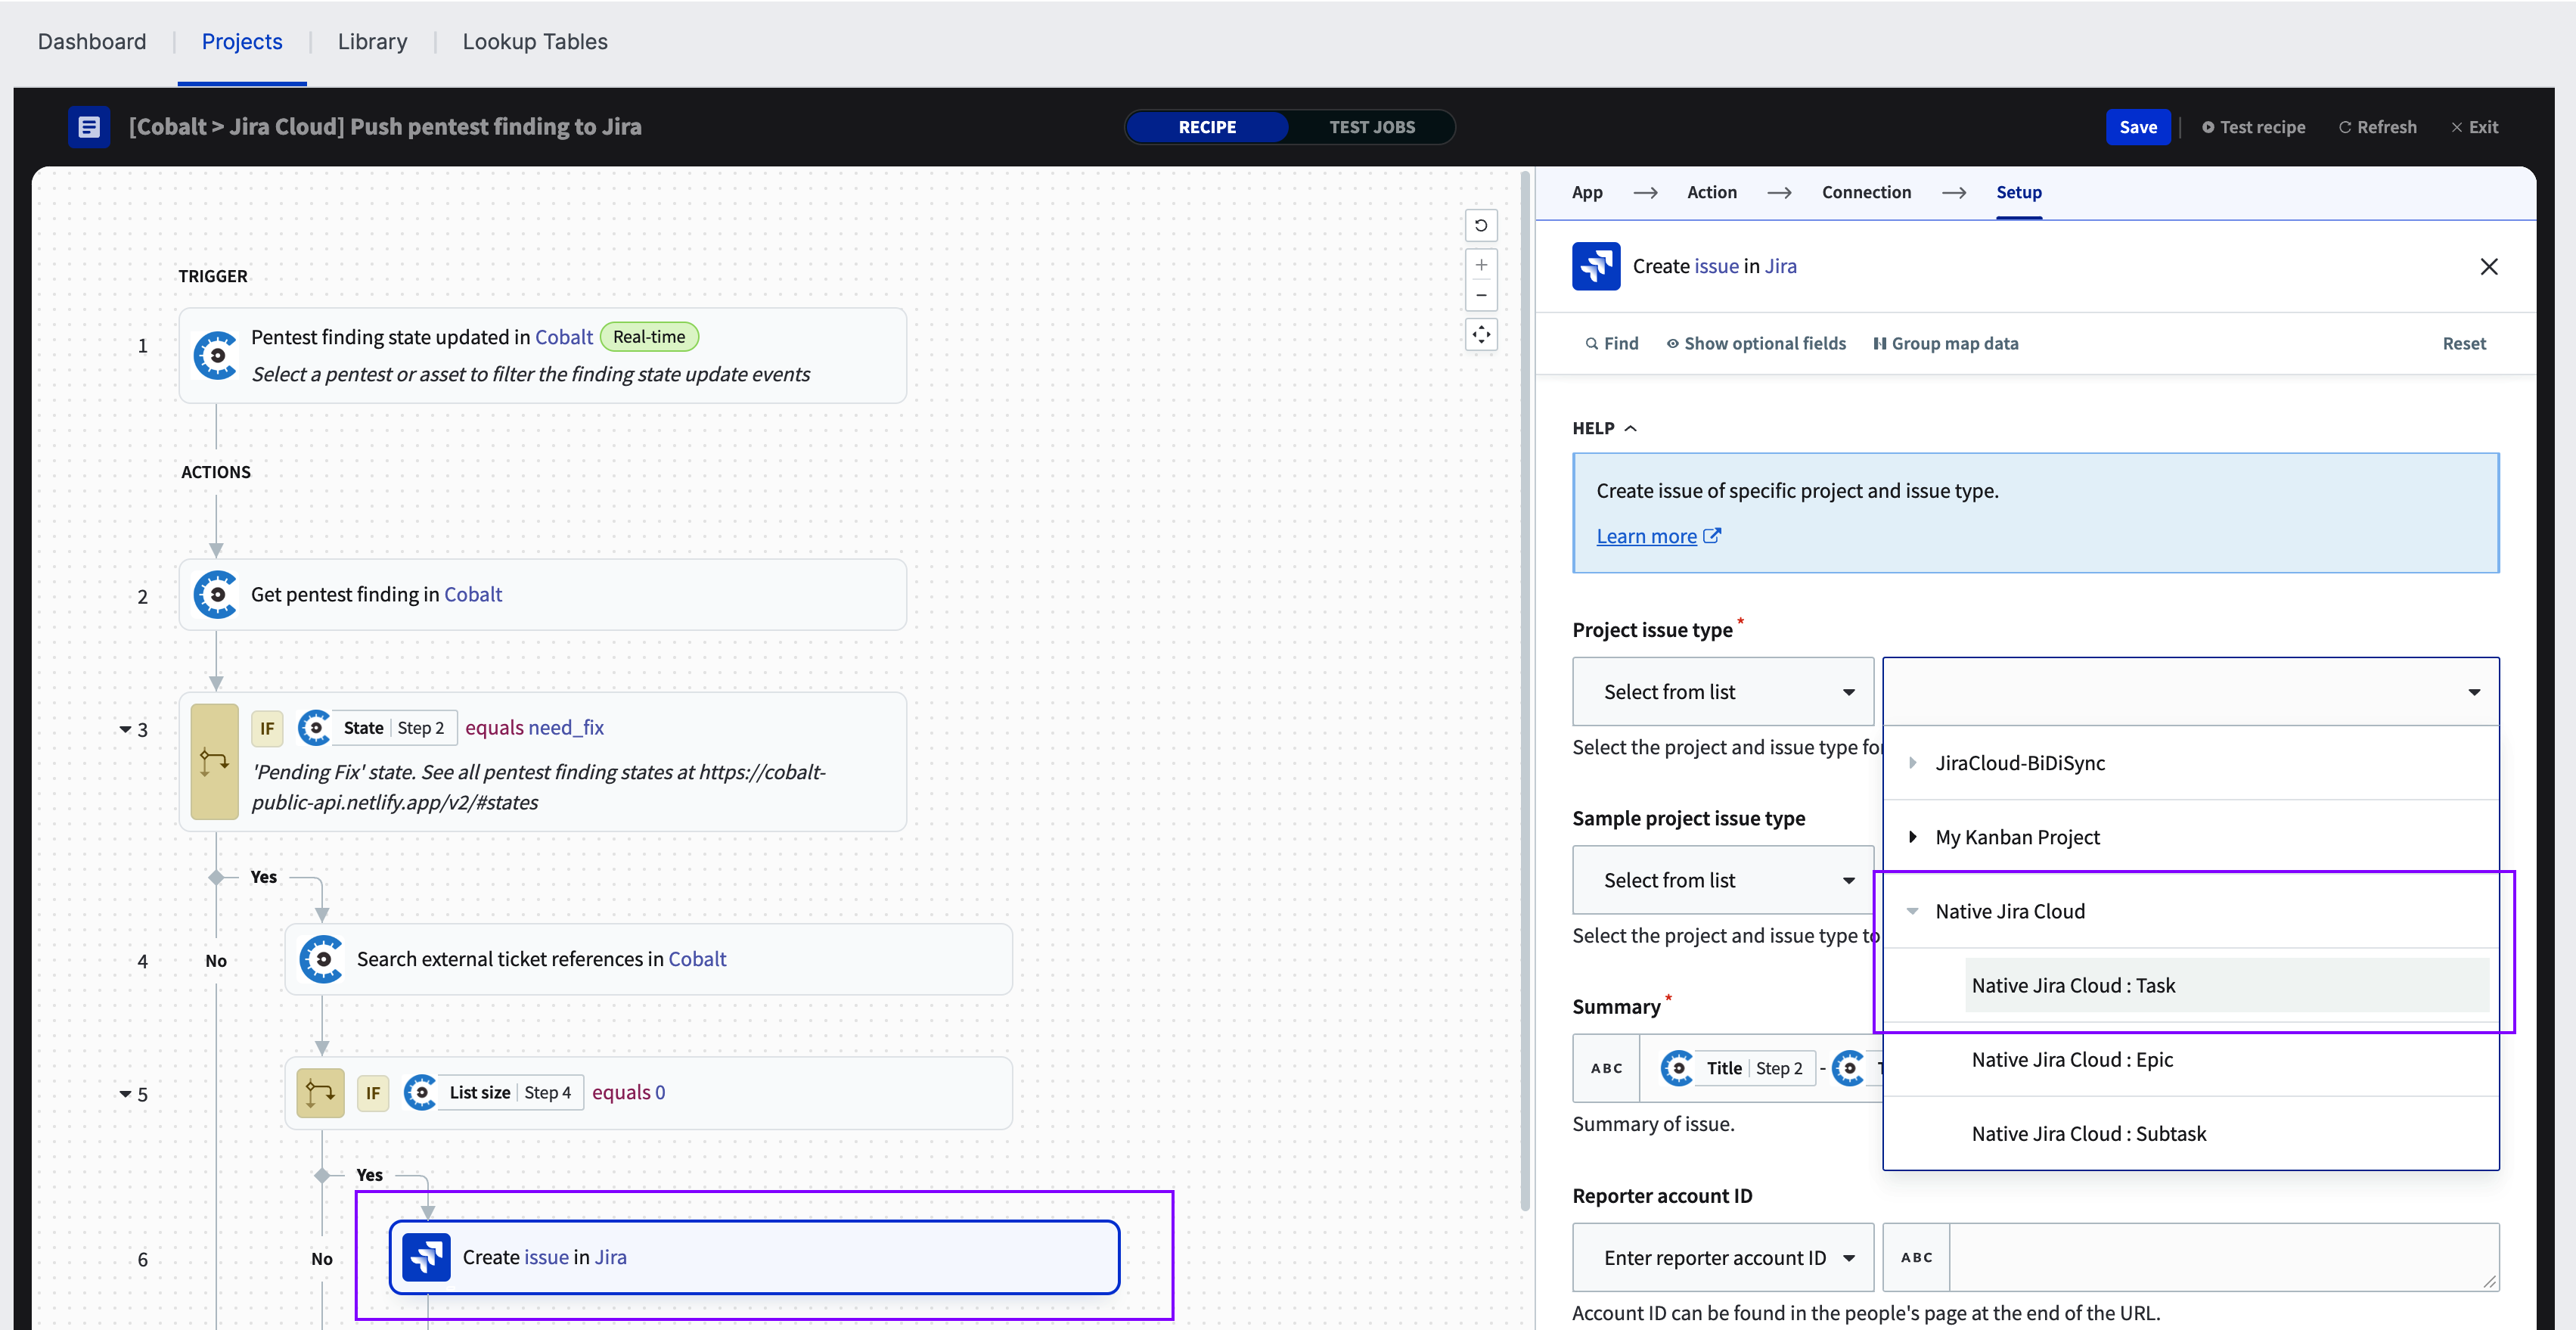Open the Lookup Tables tab

coord(535,42)
